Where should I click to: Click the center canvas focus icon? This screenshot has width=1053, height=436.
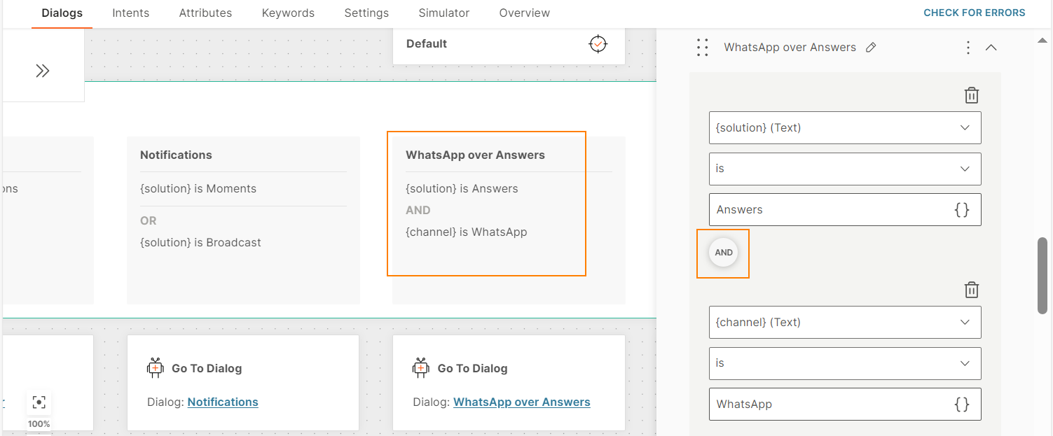[x=39, y=402]
